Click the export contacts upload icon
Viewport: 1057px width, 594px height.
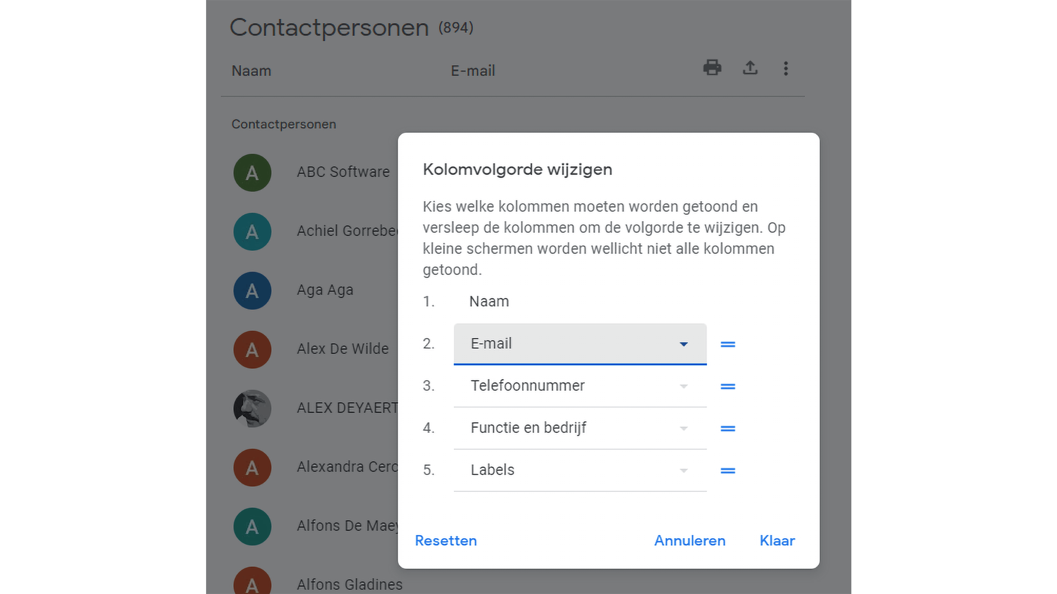click(x=750, y=68)
